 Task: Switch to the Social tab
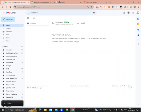click(83, 23)
